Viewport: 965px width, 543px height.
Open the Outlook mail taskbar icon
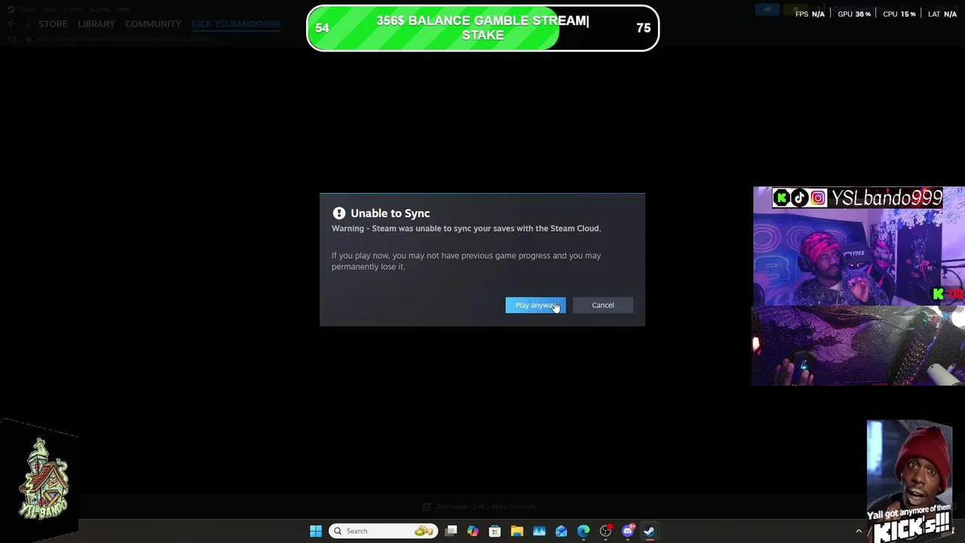(x=561, y=531)
